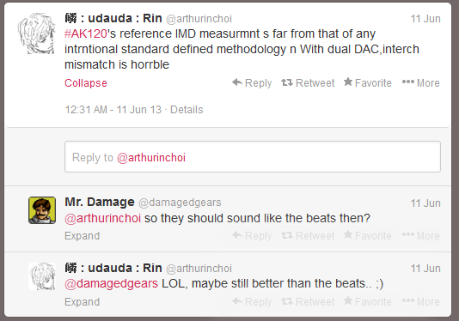This screenshot has height=321, width=459.
Task: Expand Rin's reply to @damagedgears
Action: [x=83, y=302]
